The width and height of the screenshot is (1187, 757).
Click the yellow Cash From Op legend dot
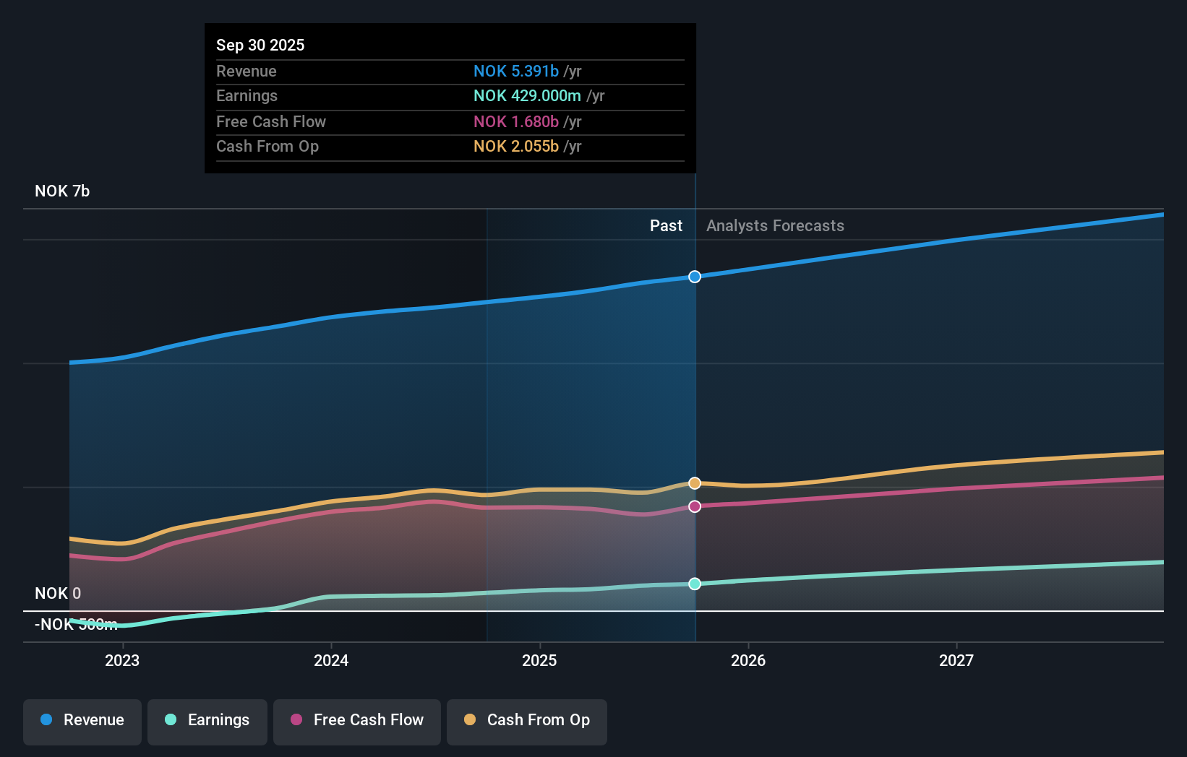[470, 720]
